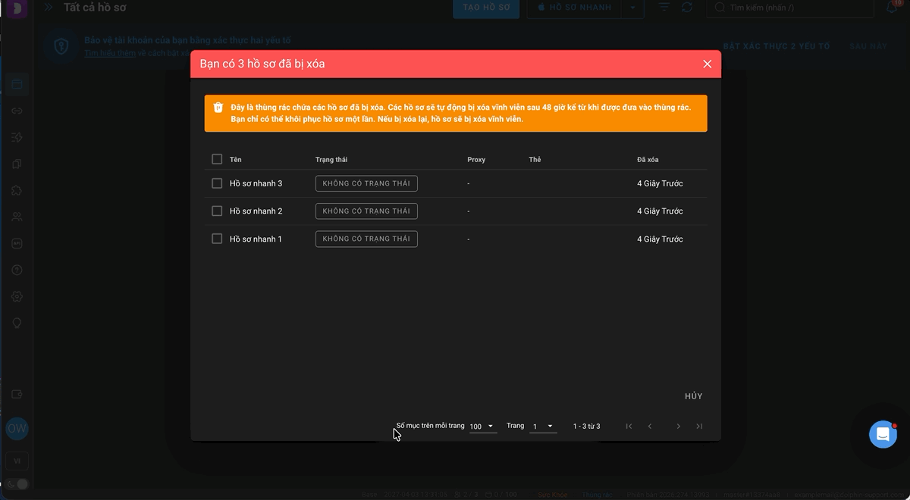Click the SAU NÀY button in banner
Screen dimensions: 910x500
coord(868,46)
